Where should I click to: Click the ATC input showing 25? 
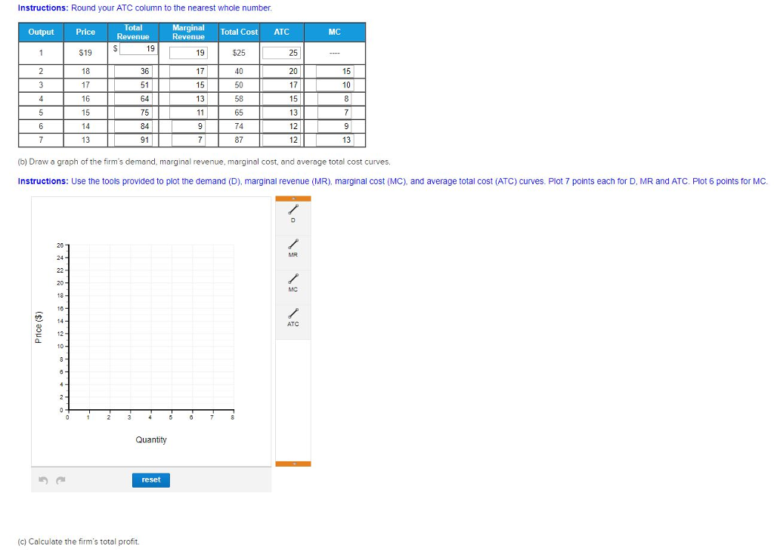point(280,52)
